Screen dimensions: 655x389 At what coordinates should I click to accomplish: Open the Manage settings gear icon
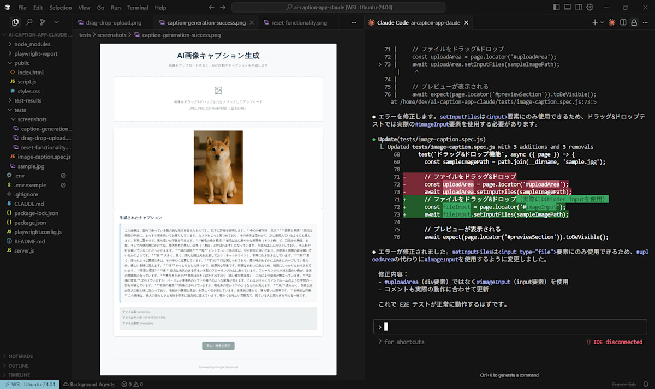click(x=589, y=7)
